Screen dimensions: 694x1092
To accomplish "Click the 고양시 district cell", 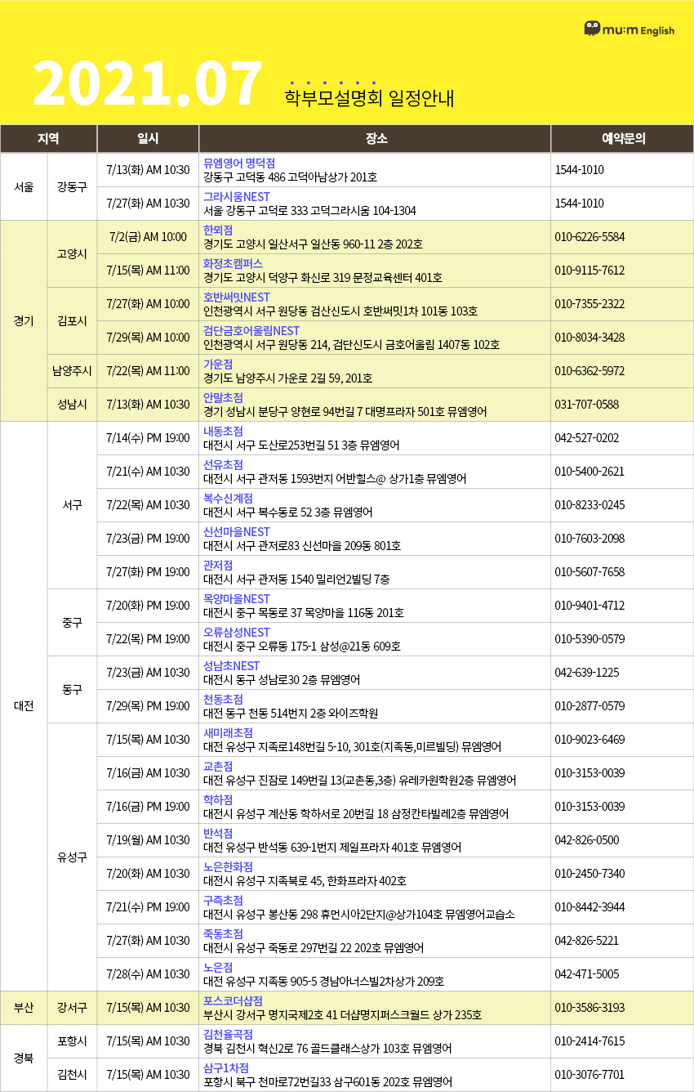I will point(73,253).
